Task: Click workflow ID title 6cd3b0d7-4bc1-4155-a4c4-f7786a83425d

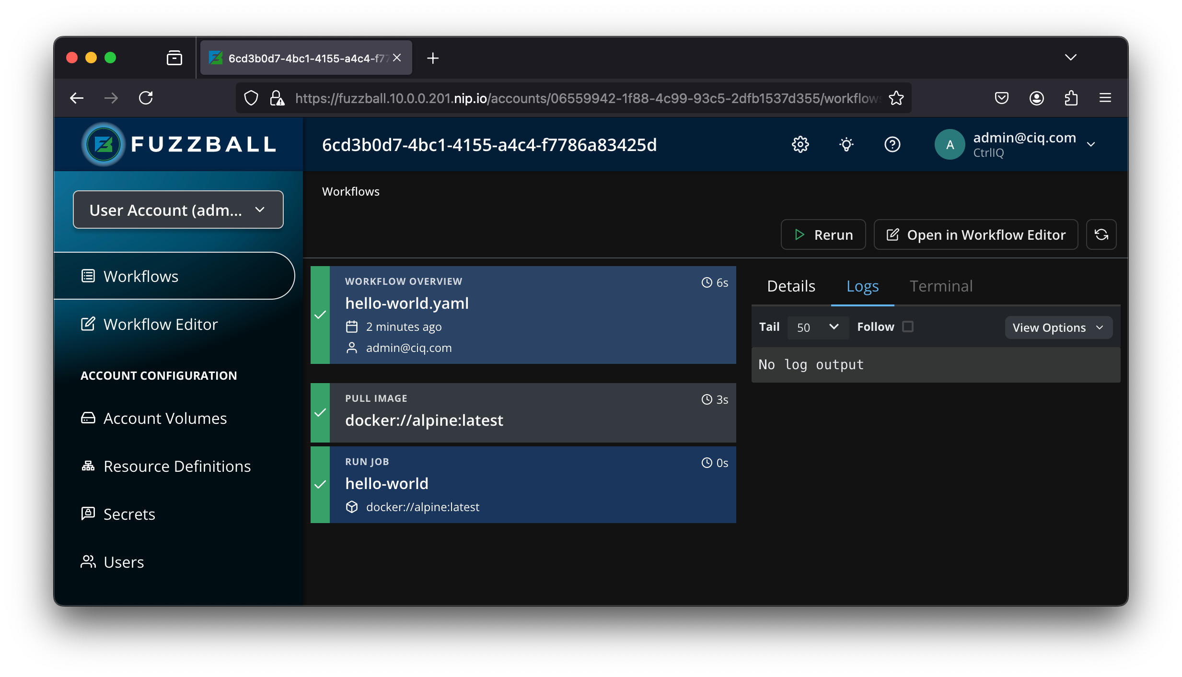Action: [x=489, y=144]
